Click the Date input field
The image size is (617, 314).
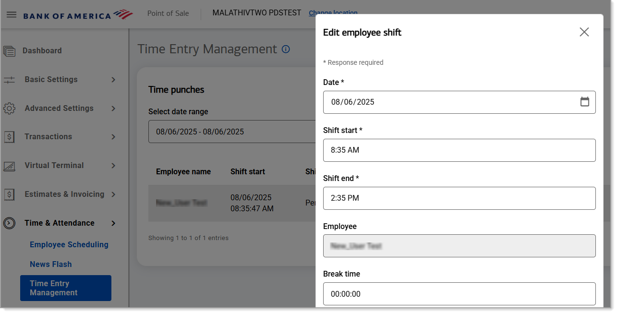pos(459,102)
